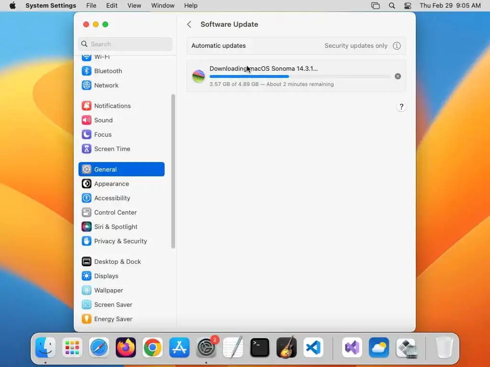Open Displays settings
The width and height of the screenshot is (490, 367).
pyautogui.click(x=121, y=276)
